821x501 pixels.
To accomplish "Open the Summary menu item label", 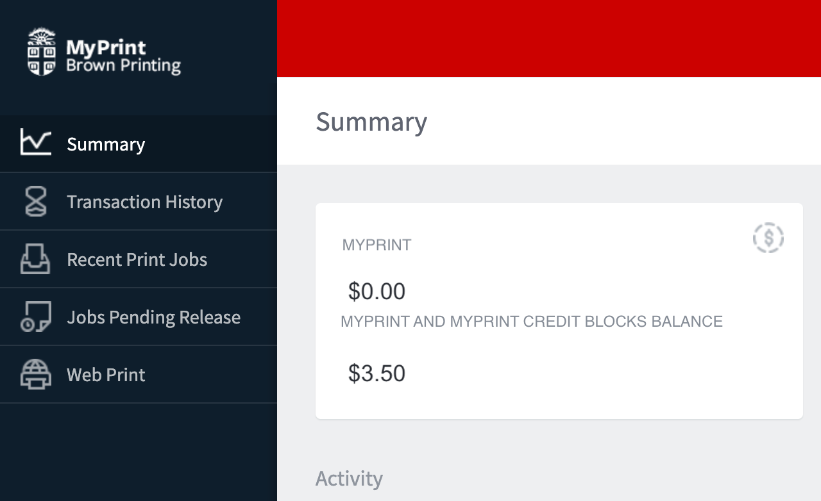I will point(106,144).
